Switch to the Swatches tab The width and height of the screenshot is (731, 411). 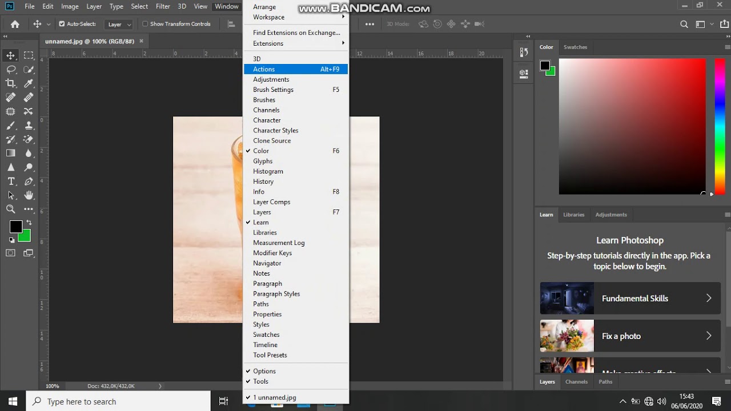pos(575,47)
